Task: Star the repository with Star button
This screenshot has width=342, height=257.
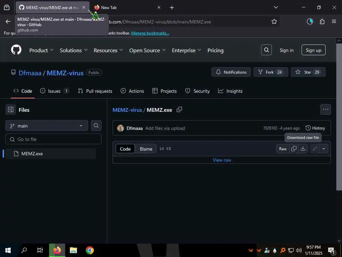Action: [x=308, y=72]
